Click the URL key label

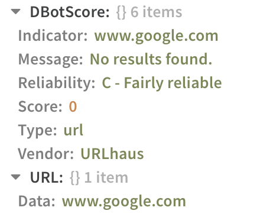tap(47, 177)
